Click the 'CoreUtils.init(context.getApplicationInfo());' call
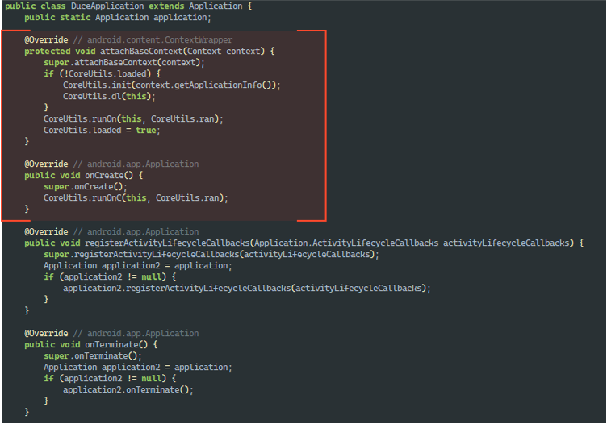The height and width of the screenshot is (424, 607). [x=171, y=85]
